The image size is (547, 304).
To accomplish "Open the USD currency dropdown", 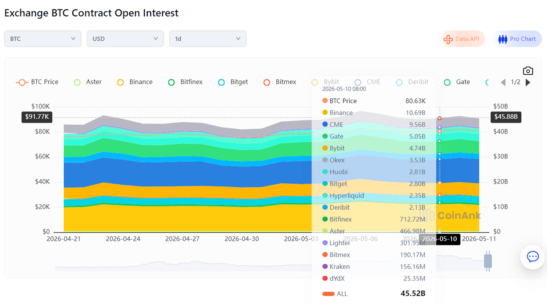I will click(125, 38).
